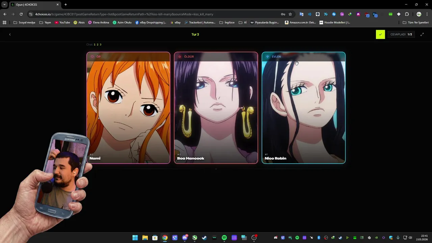Open the İngilizce bookmark folder
The image size is (432, 243).
(x=227, y=23)
